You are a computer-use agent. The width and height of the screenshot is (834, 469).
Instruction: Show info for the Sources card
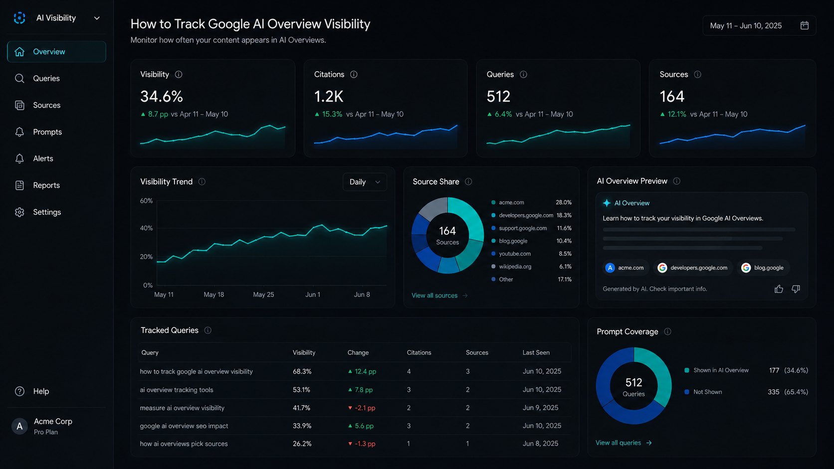point(697,74)
